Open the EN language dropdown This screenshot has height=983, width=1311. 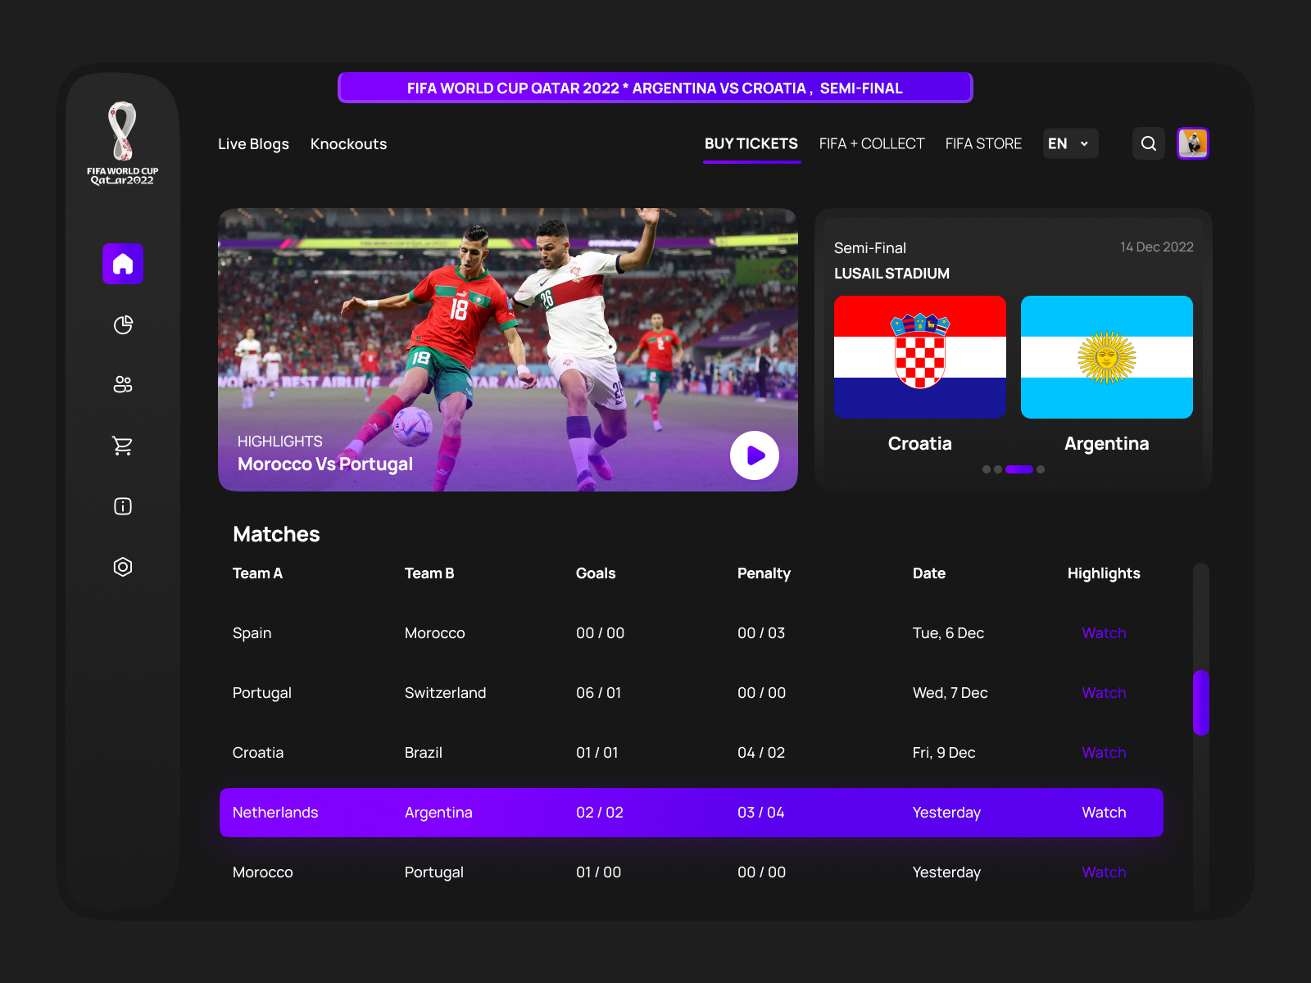[1069, 143]
